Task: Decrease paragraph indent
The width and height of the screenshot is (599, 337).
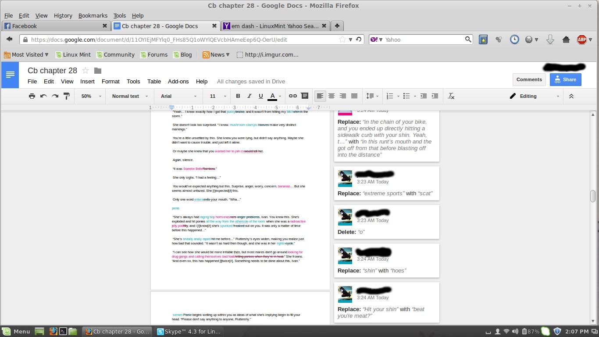Action: click(x=424, y=96)
